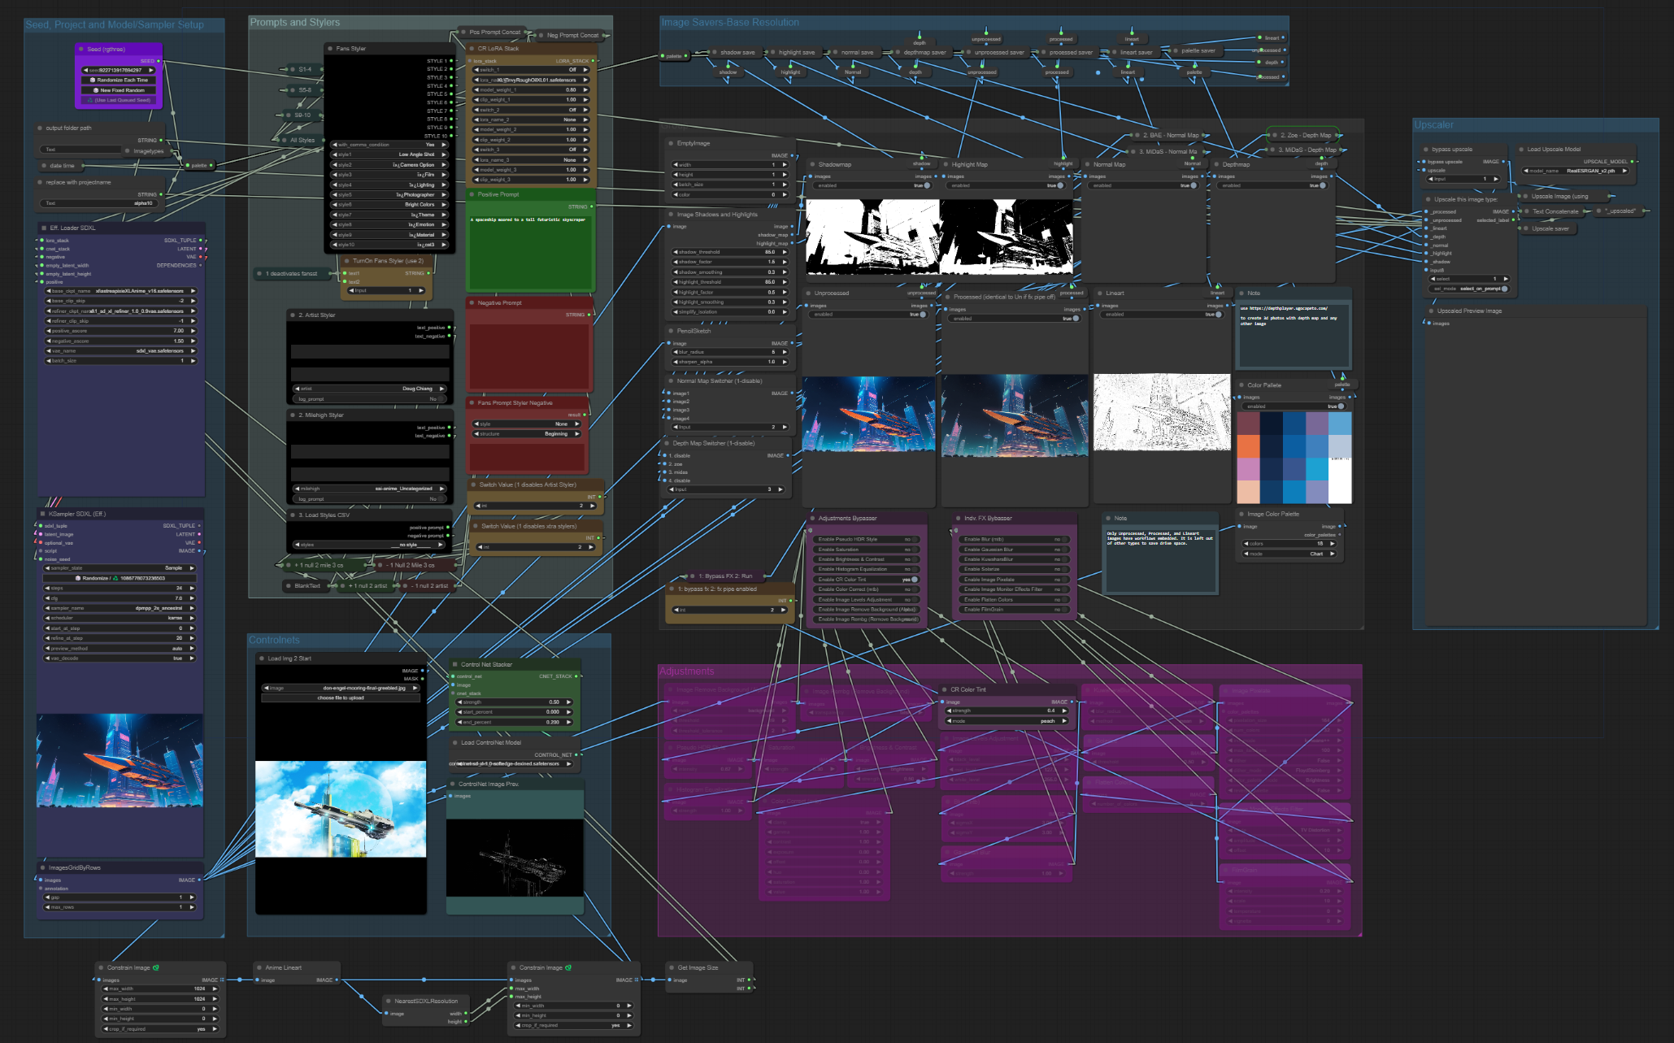Open the model_name dropdown showing RealESRGAN_x2.pth
Screen dimensions: 1674x1043
[1577, 172]
